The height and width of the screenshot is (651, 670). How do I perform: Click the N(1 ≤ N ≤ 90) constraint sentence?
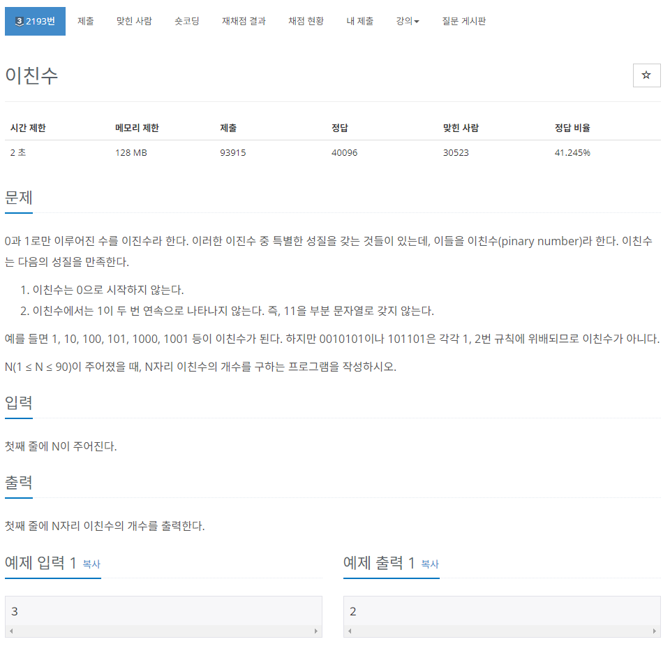click(200, 367)
